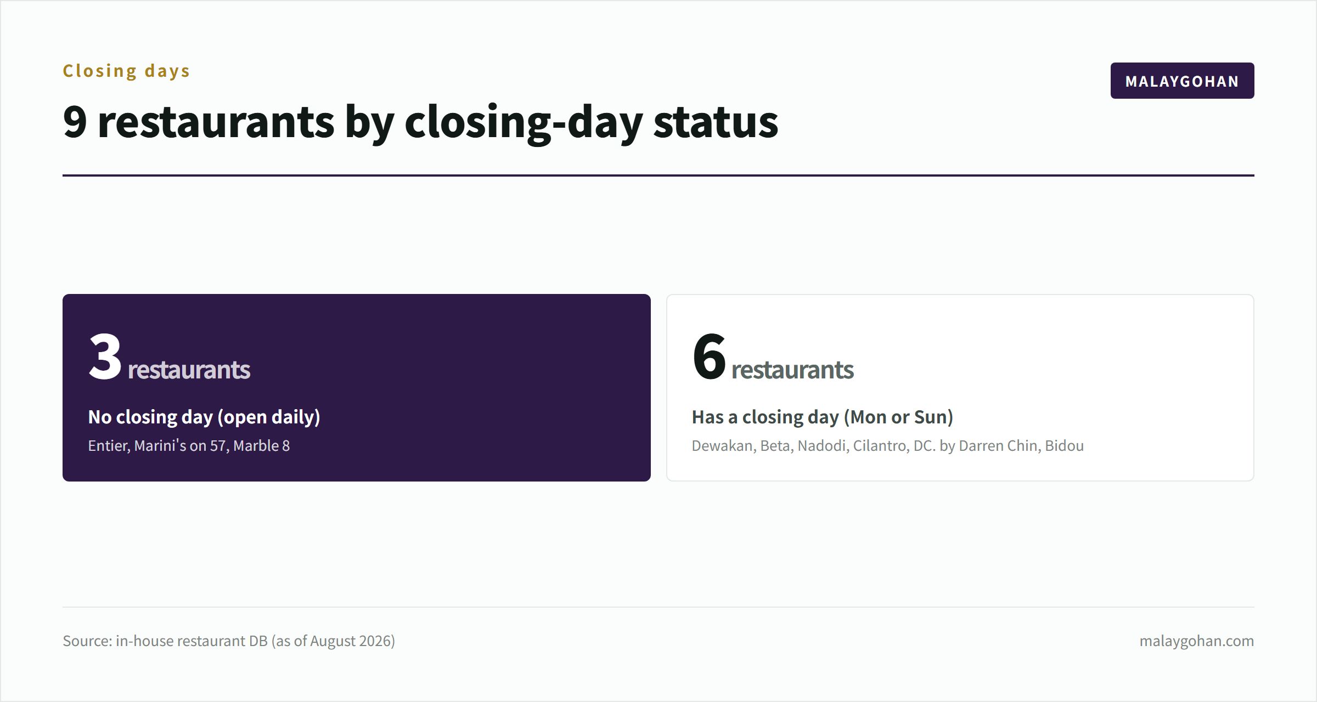Click the large number 6

coord(709,356)
